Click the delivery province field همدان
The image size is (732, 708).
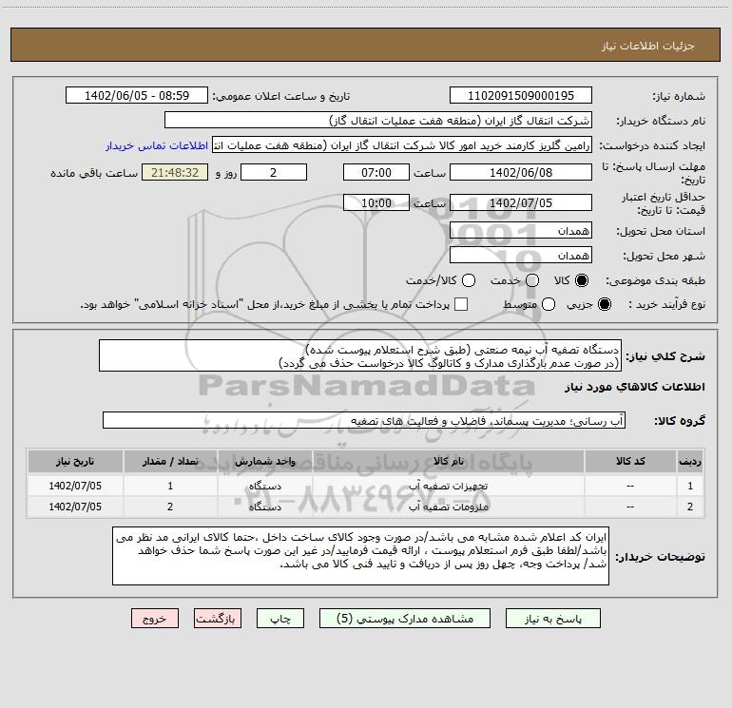click(x=521, y=231)
